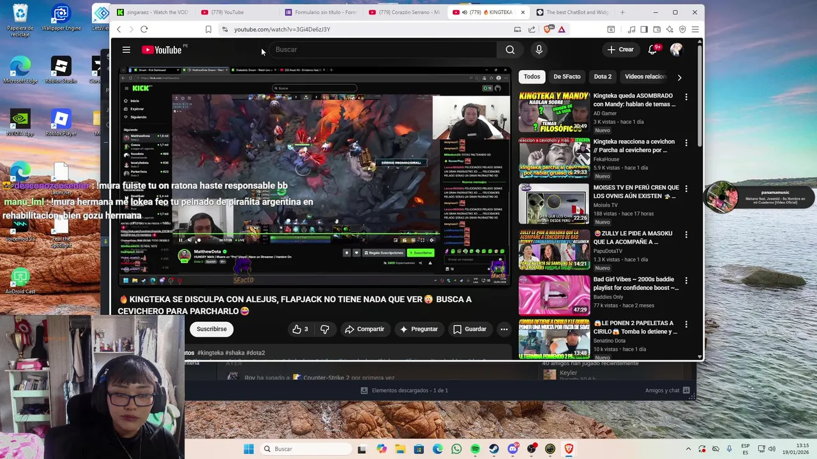Screen dimensions: 817x459
Task: Switch to Corazón Serrano tab
Action: (x=405, y=12)
